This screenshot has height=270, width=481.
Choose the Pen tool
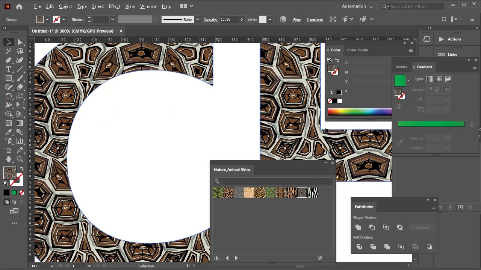pyautogui.click(x=9, y=60)
